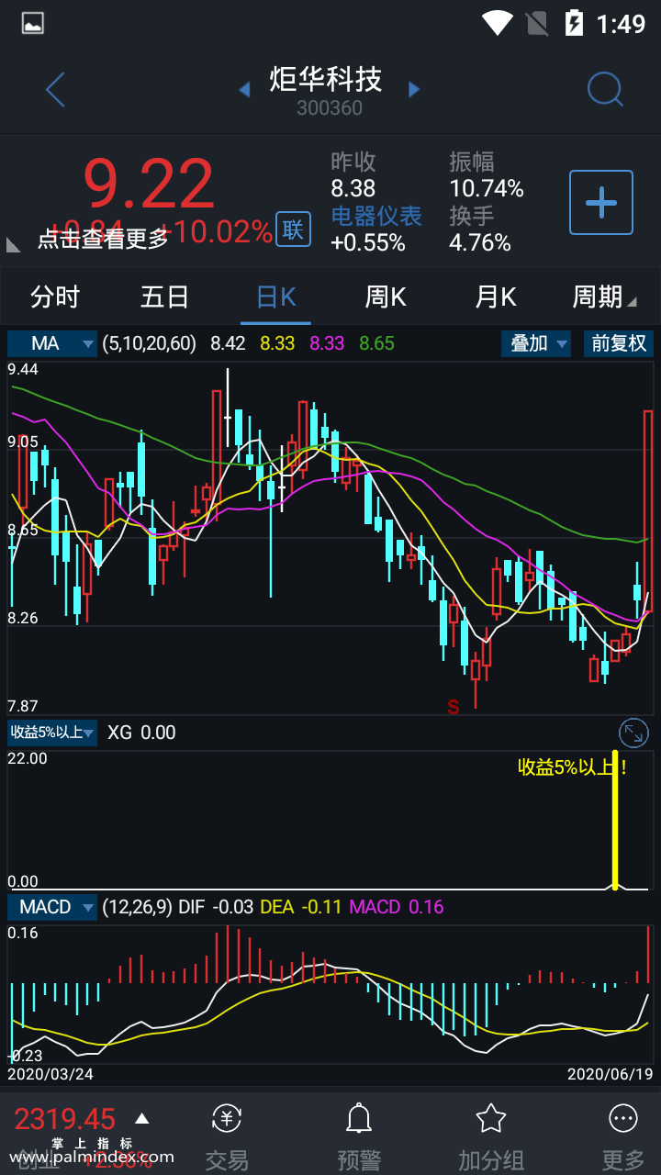Viewport: 661px width, 1175px height.
Task: Tap MACD parameters (12,26,9)
Action: pyautogui.click(x=137, y=907)
